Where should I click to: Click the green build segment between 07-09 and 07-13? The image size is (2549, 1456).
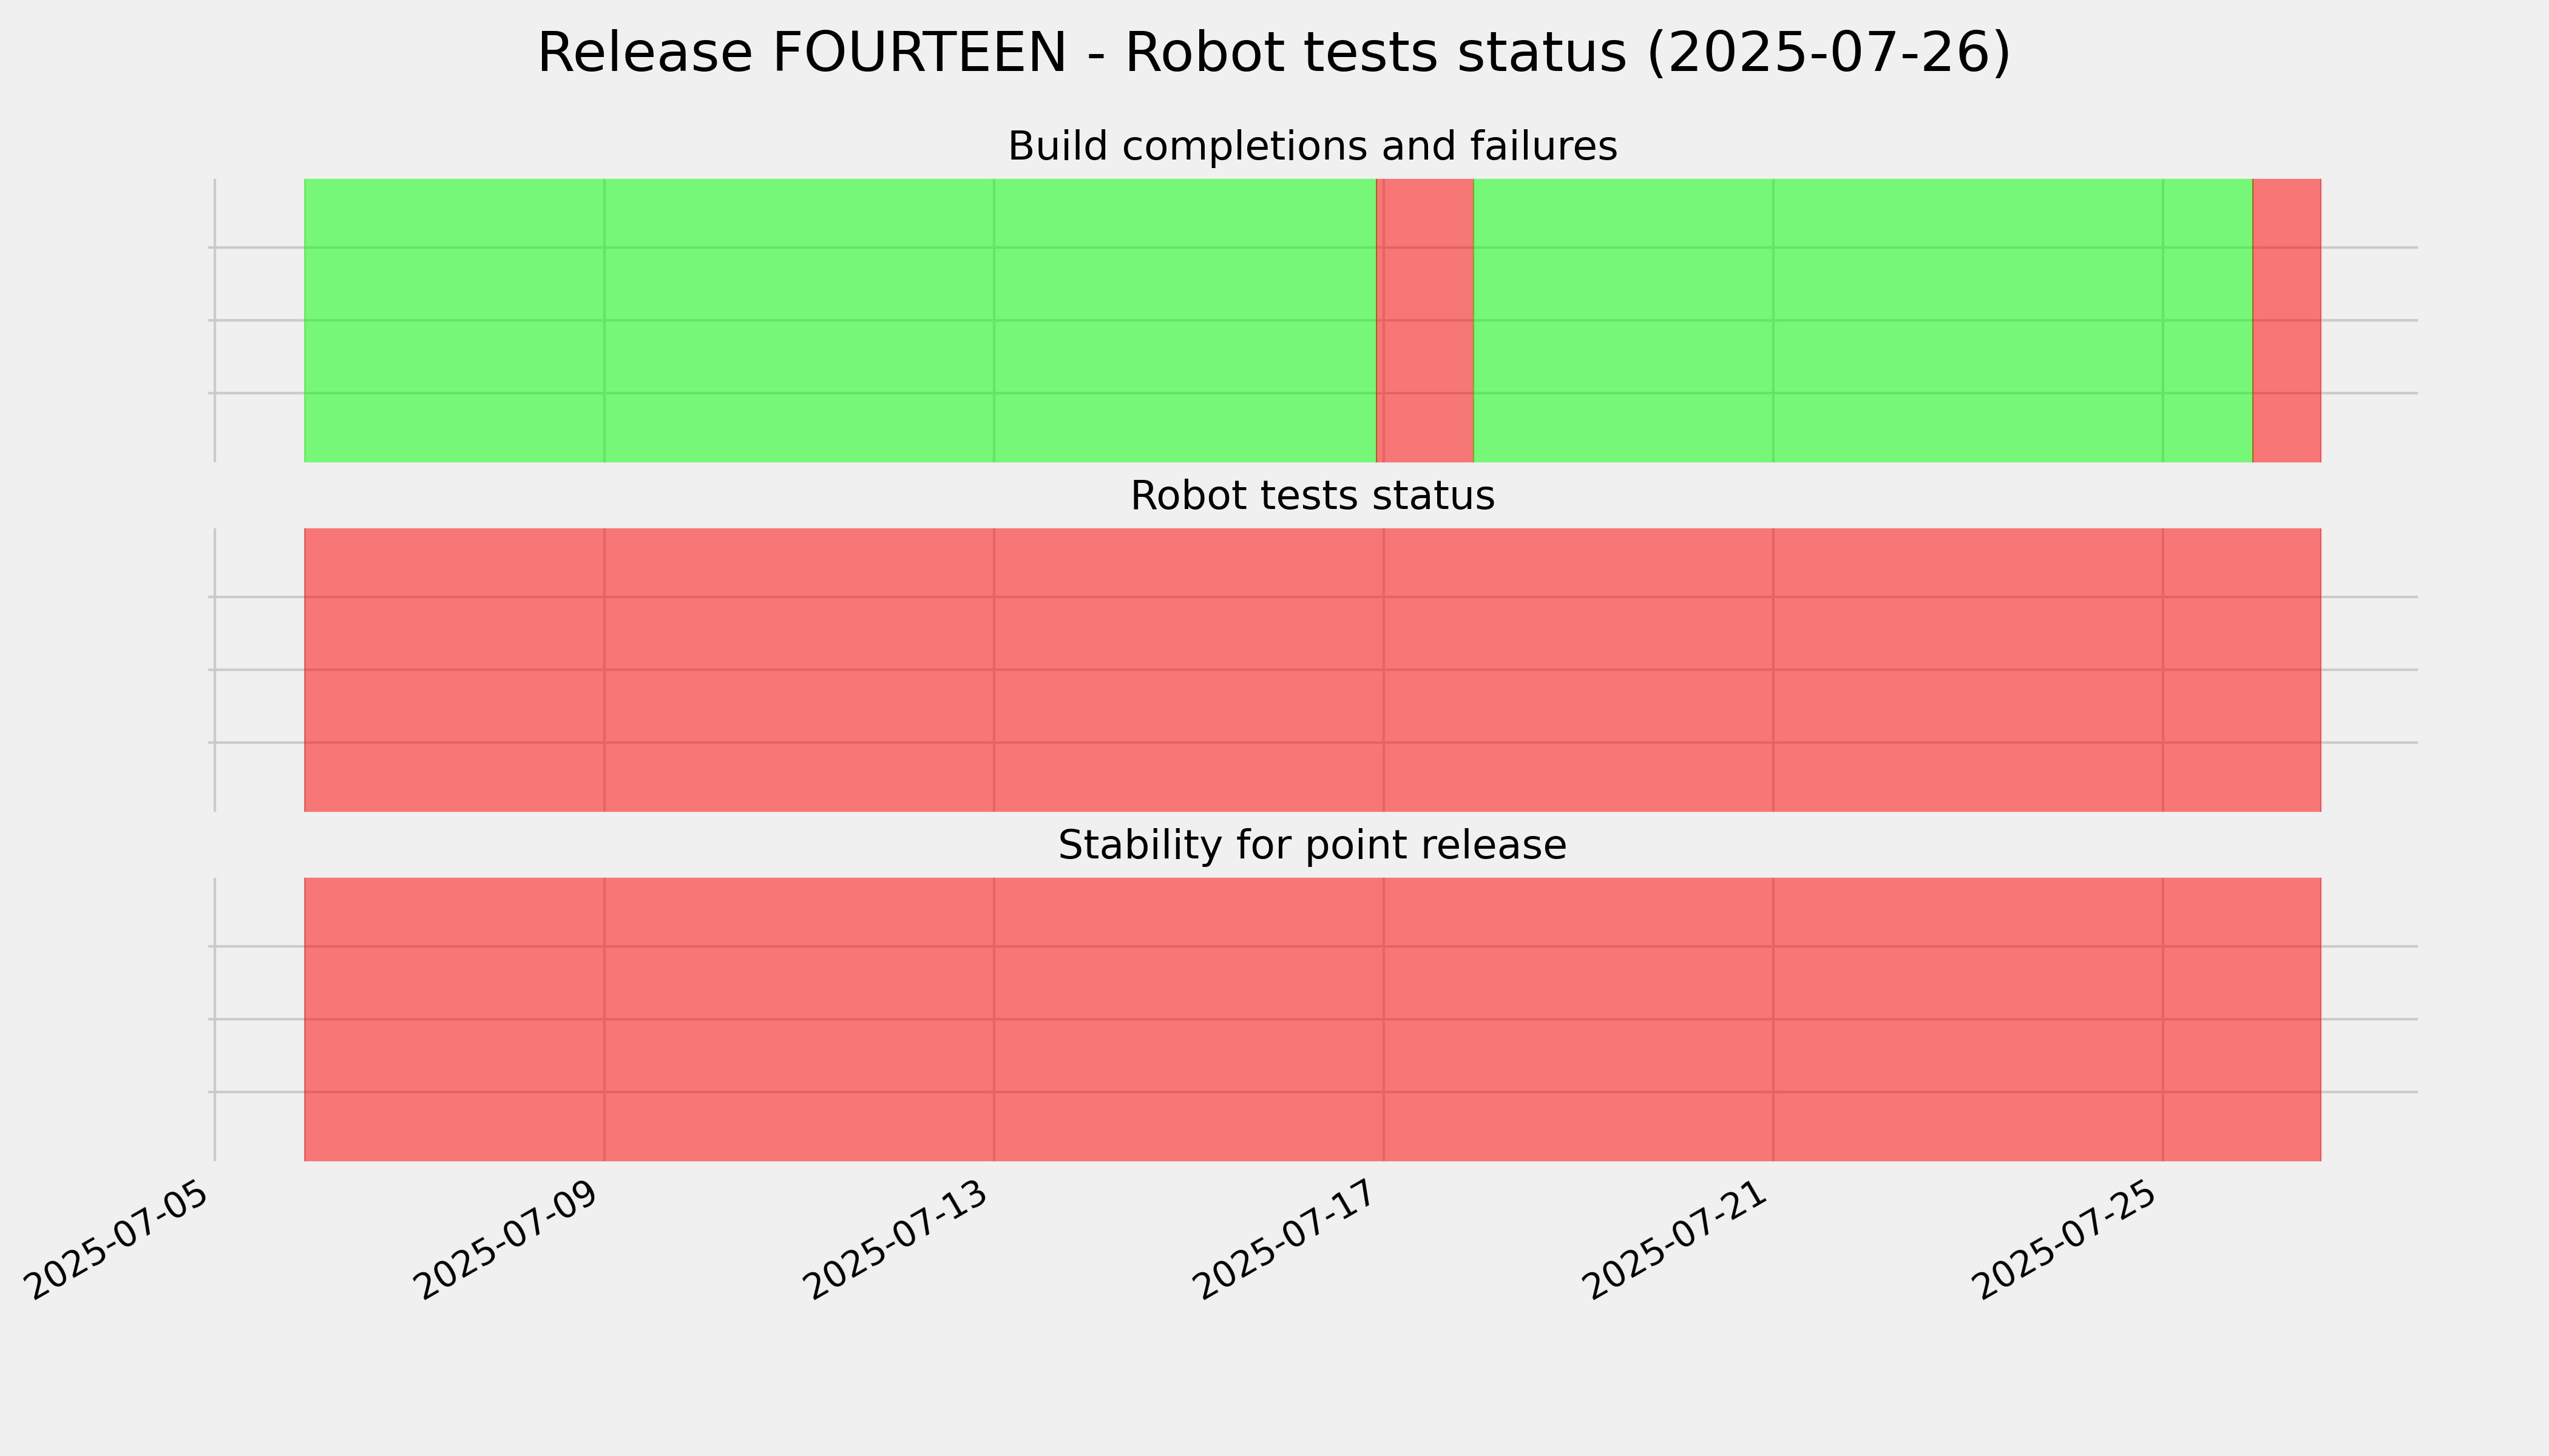(x=799, y=320)
